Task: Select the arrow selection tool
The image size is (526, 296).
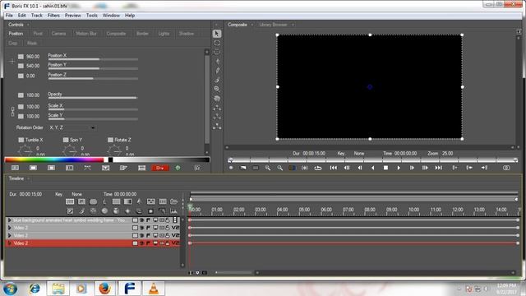Action: (217, 34)
